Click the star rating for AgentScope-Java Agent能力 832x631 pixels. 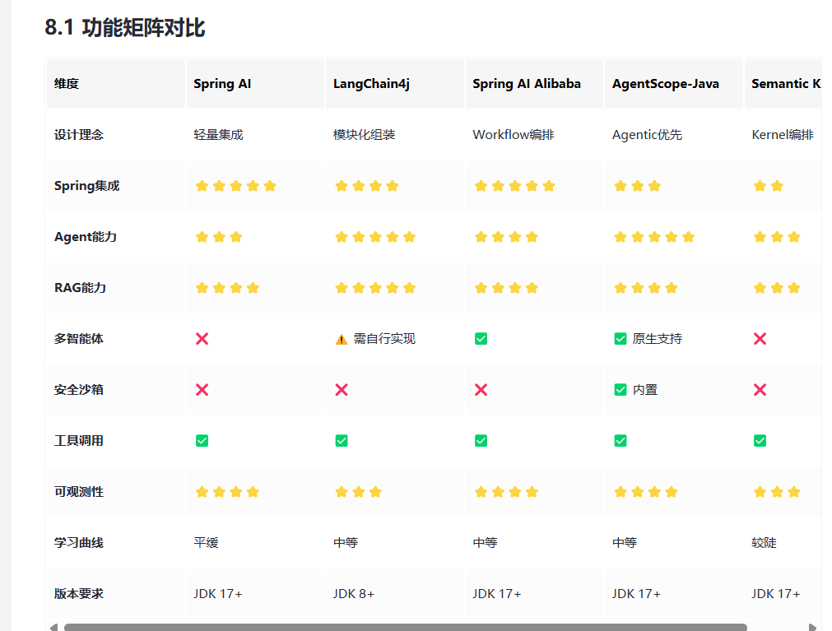(x=655, y=236)
